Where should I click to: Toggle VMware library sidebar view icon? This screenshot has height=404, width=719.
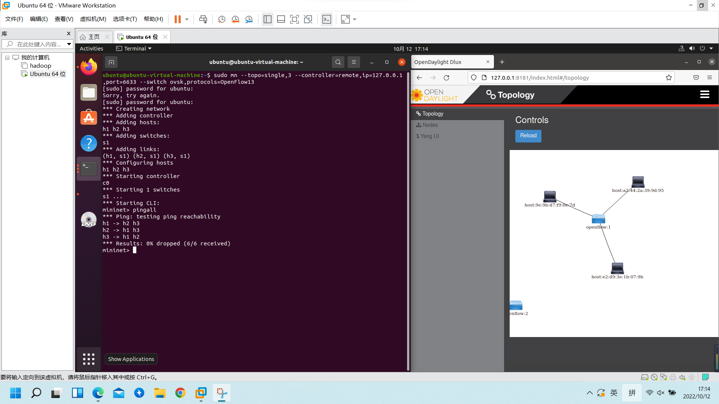(x=267, y=19)
